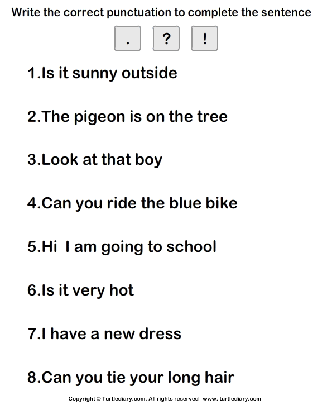
Task: Click the Turtlediary.com copyright text
Action: click(x=133, y=398)
